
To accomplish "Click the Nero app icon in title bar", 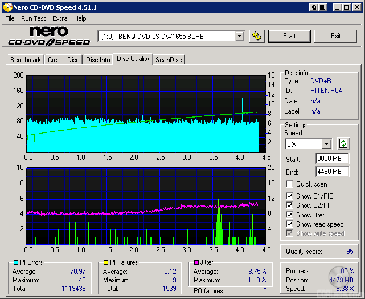I will [7, 7].
